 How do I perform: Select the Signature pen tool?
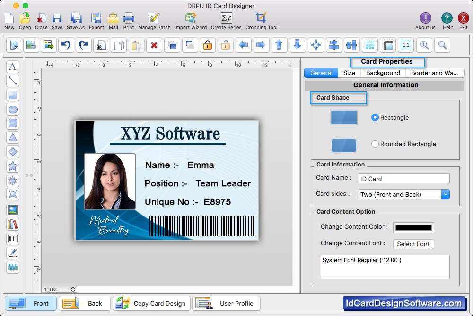click(13, 253)
